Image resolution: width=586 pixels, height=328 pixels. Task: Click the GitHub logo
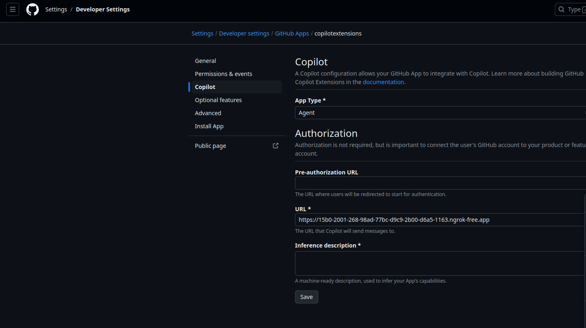coord(32,9)
